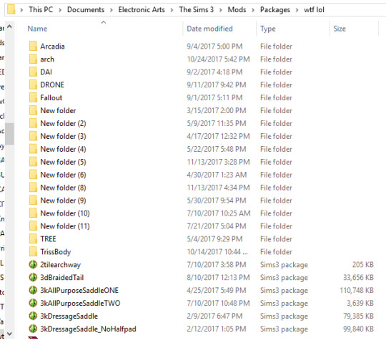This screenshot has width=386, height=348.
Task: Select the New folder name text
Action: point(58,110)
